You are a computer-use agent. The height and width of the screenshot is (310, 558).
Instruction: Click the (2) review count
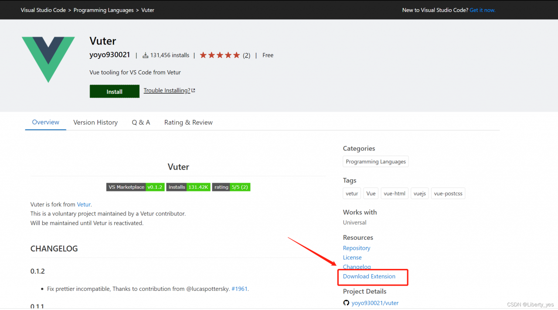pos(246,55)
